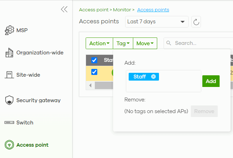Click the MSP gear icon

[x=9, y=30]
